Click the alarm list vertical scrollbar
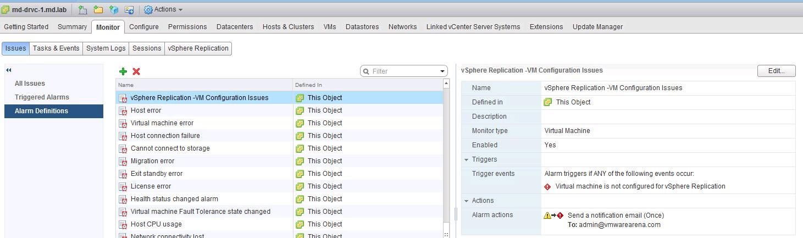Screen dimensions: 803x238 pos(446,159)
